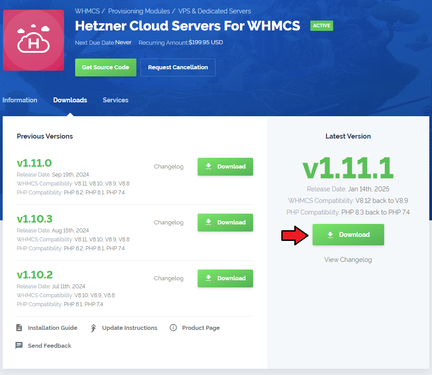The height and width of the screenshot is (375, 432).
Task: Click the Request Cancellation button
Action: pyautogui.click(x=178, y=67)
